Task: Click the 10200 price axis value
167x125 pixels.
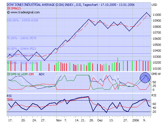Action: (x=157, y=62)
